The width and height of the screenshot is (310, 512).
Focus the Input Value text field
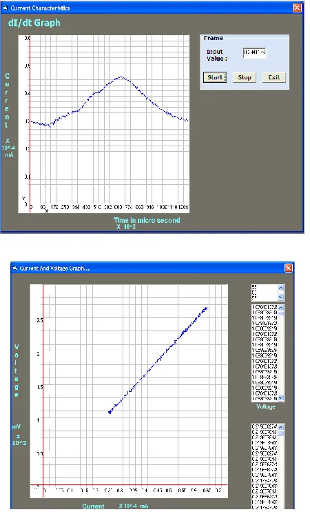point(255,52)
